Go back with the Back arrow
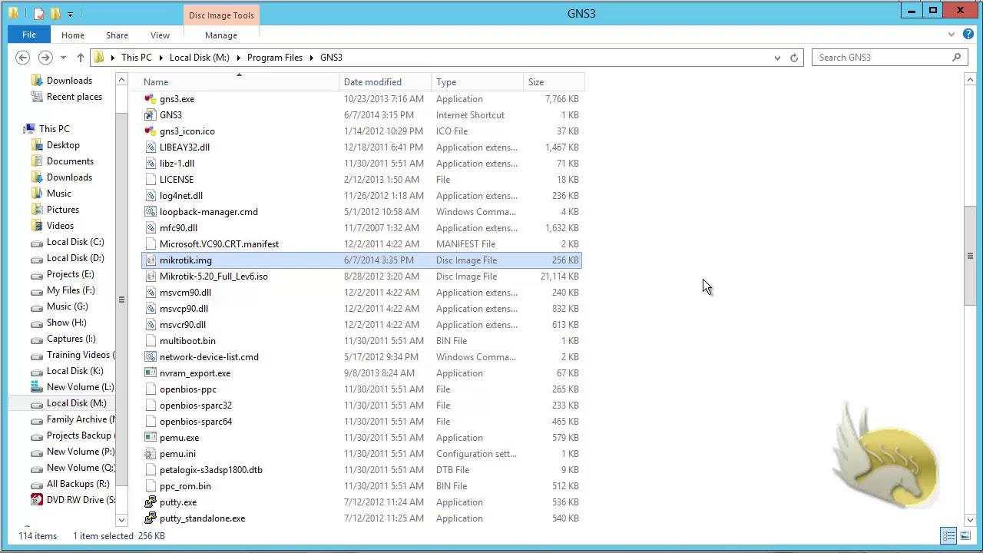Image resolution: width=983 pixels, height=553 pixels. (22, 58)
